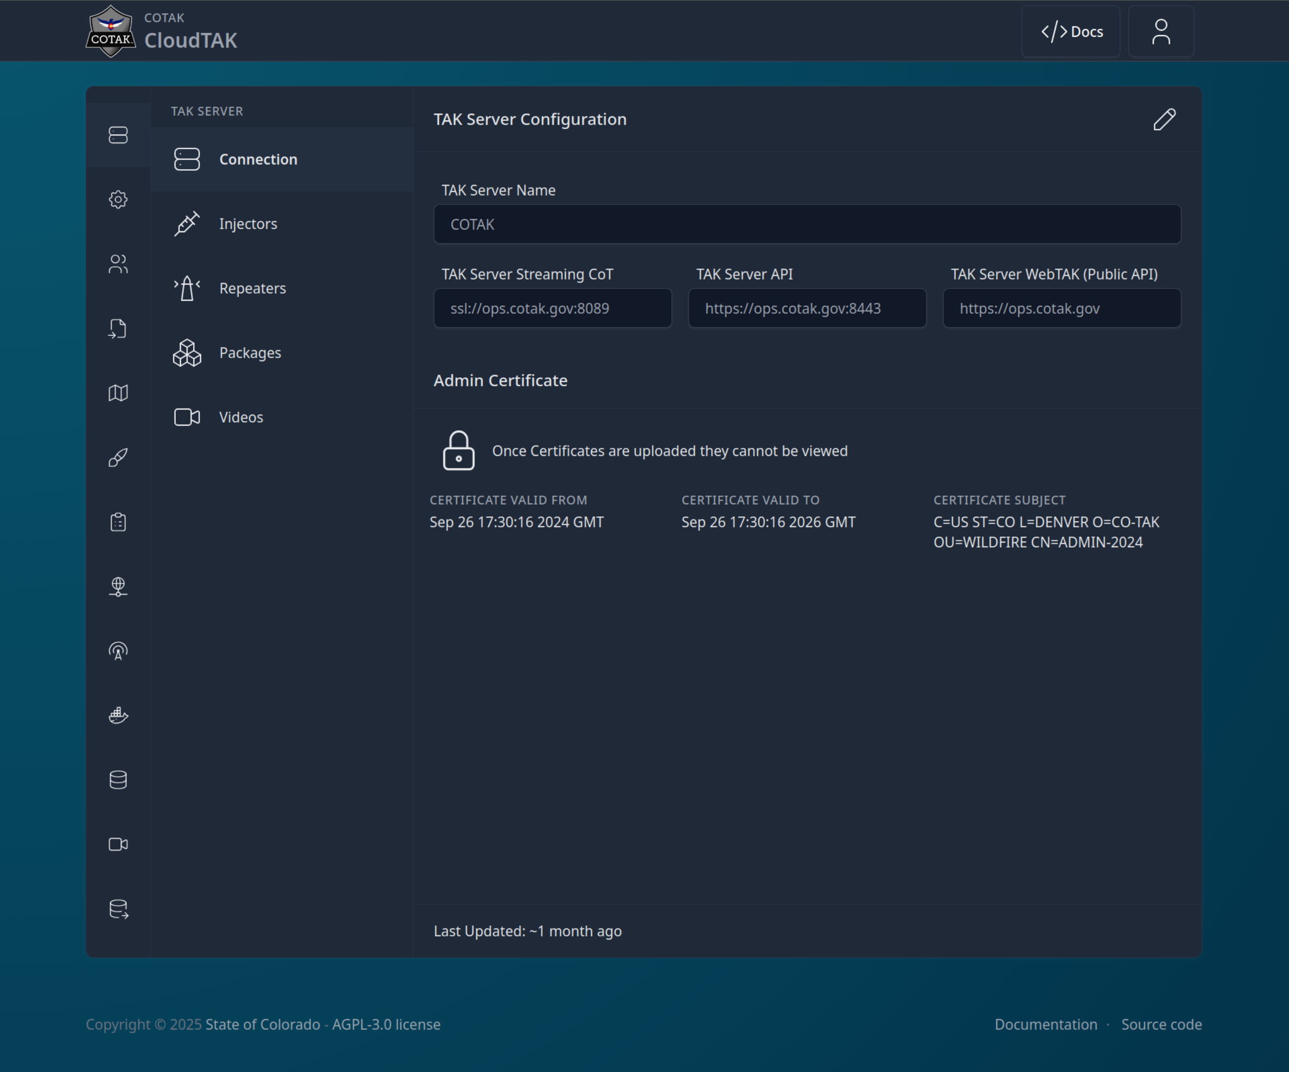Follow the Documentation footer link
Viewport: 1289px width, 1072px height.
click(x=1045, y=1024)
